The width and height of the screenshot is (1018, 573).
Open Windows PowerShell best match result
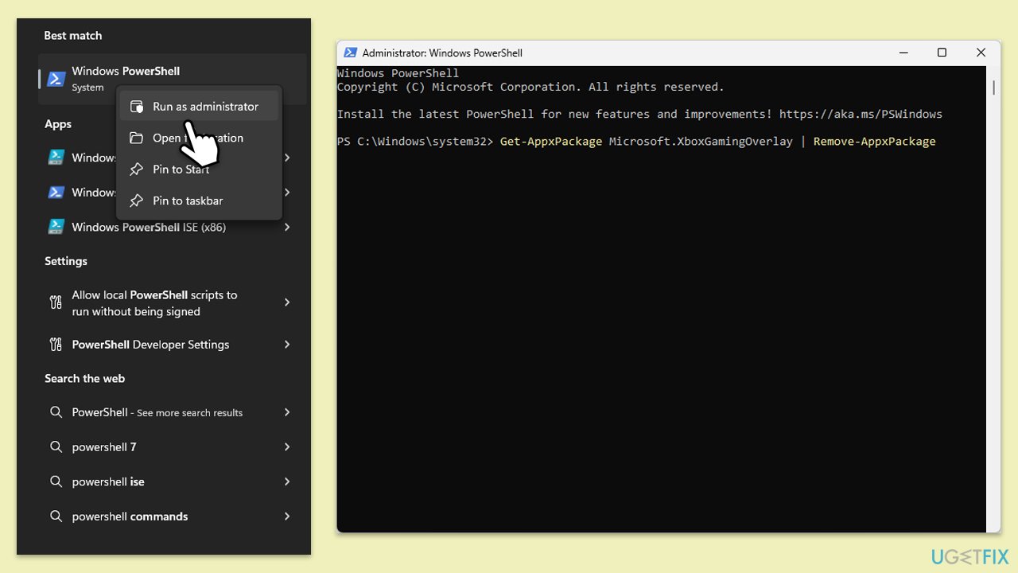[173, 79]
